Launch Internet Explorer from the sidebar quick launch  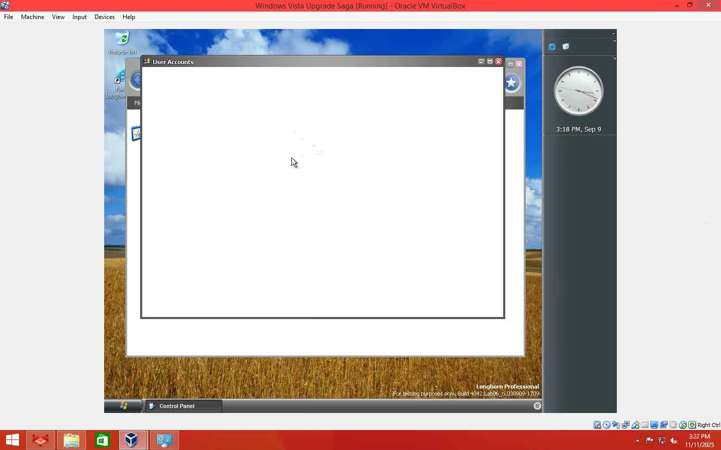coord(552,46)
